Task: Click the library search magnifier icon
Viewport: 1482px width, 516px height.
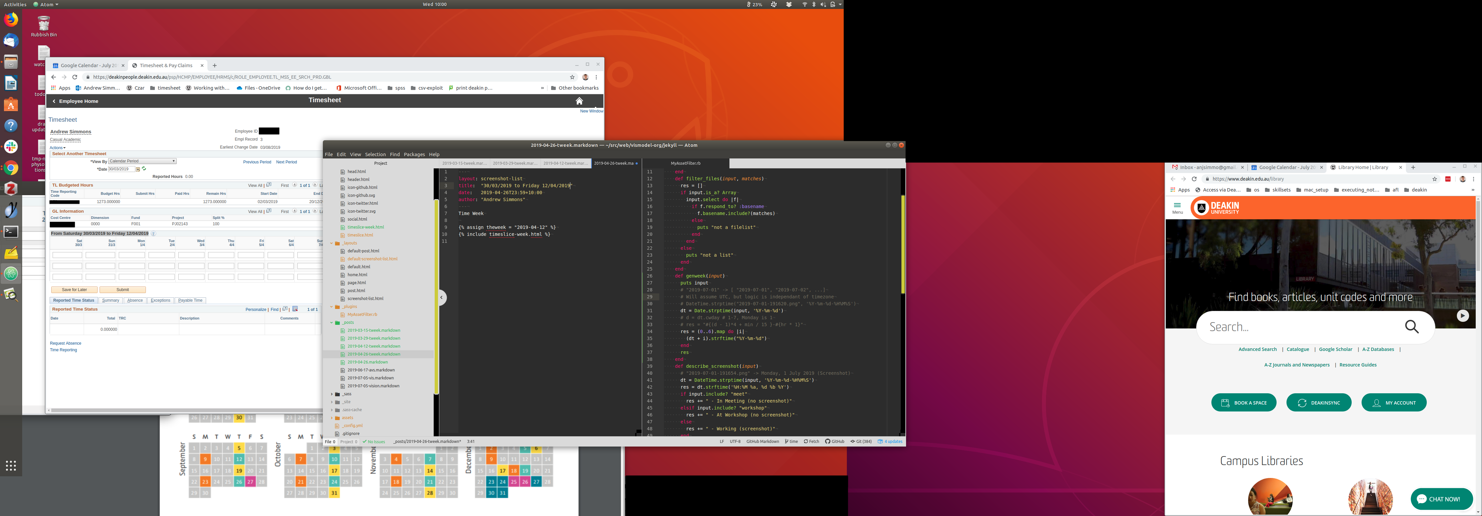Action: pos(1412,327)
